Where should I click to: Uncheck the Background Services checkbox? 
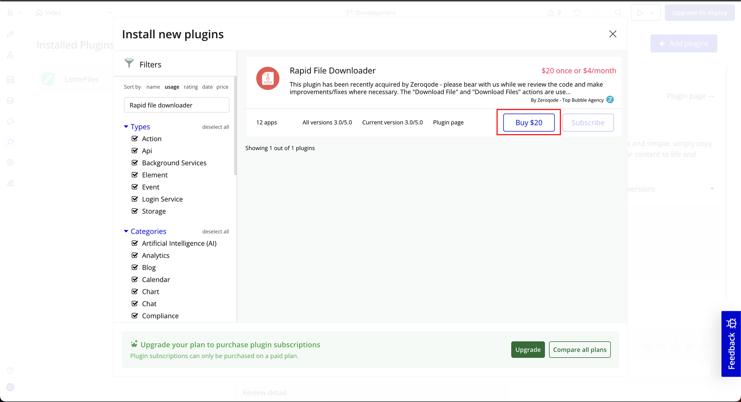135,163
